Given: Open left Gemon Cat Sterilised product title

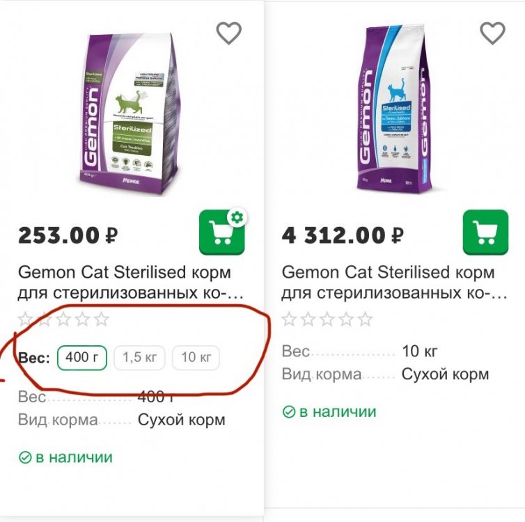Looking at the screenshot, I should [124, 283].
